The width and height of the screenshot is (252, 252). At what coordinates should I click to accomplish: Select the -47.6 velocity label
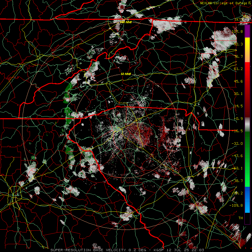pos(237,156)
